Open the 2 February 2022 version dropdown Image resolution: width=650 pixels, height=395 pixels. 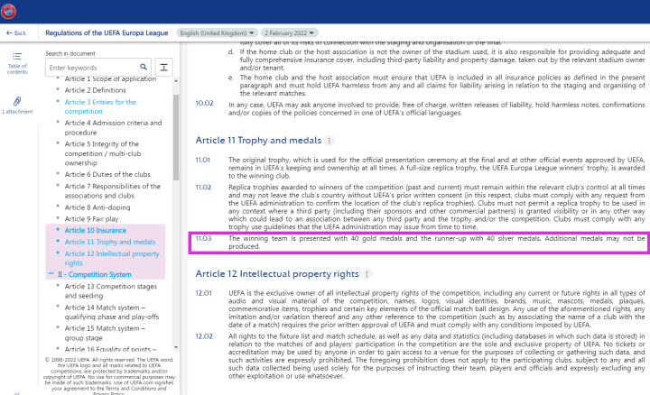click(290, 33)
